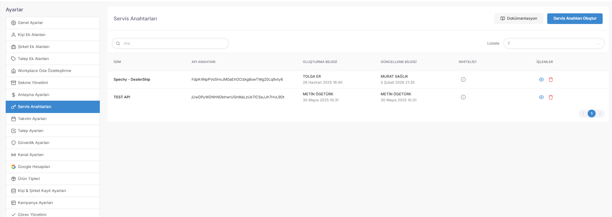Open Workplace Oda Özelleştirme menu item
This screenshot has width=612, height=217.
click(x=53, y=71)
